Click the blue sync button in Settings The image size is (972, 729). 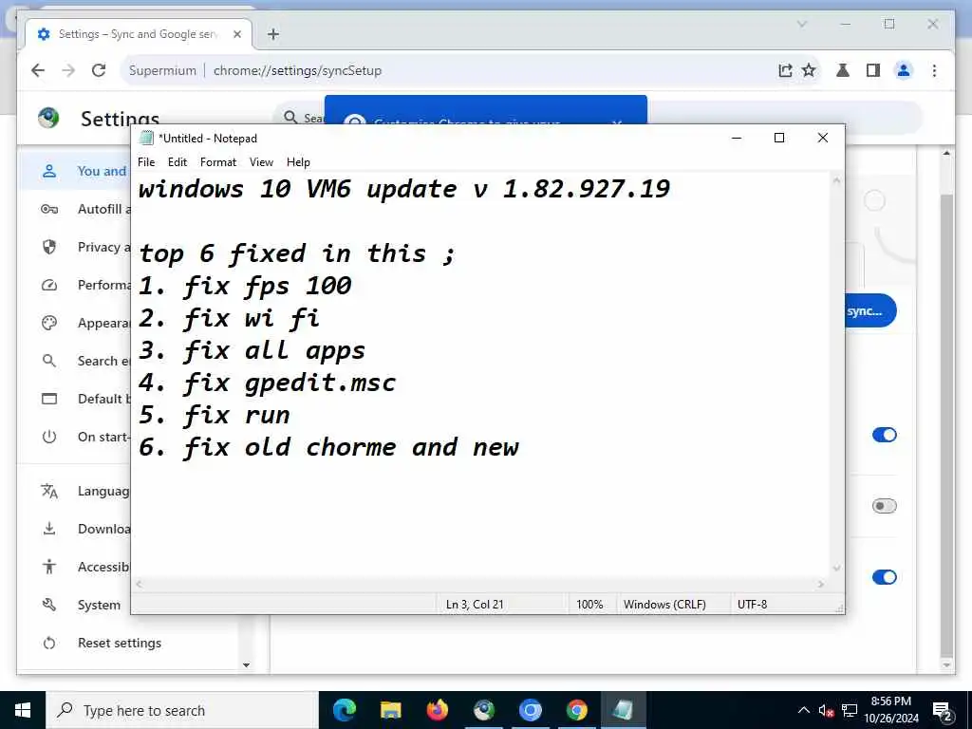click(870, 311)
